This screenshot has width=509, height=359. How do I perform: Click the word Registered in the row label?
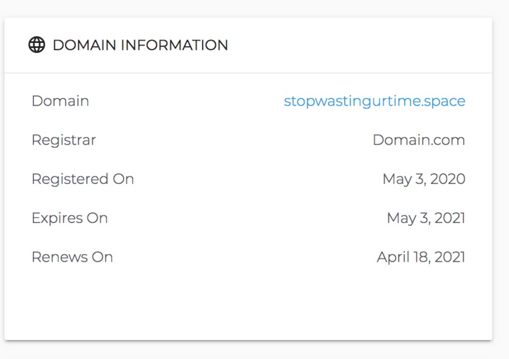pos(70,179)
